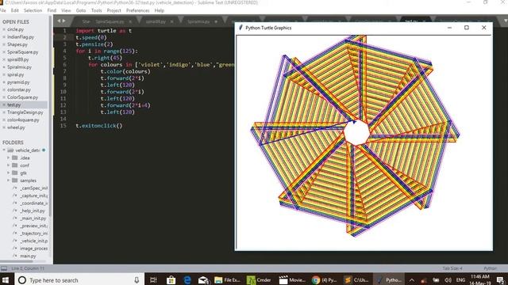Open main.py in the folder tree
508x285 pixels.
coord(28,256)
